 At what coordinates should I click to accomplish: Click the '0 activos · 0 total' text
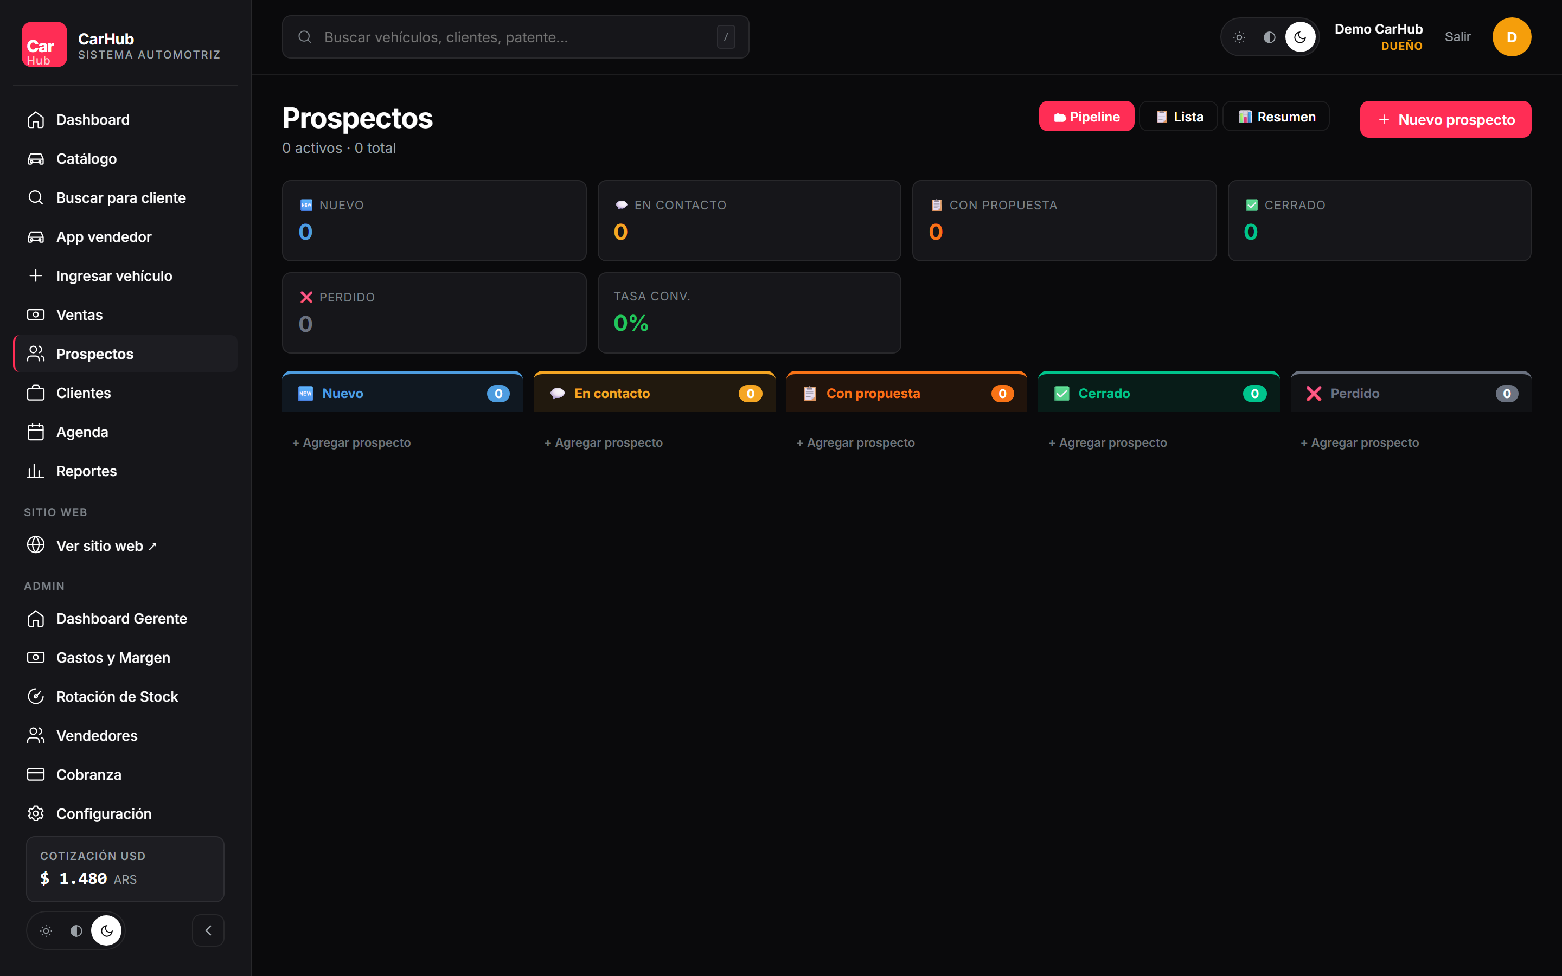pos(339,148)
